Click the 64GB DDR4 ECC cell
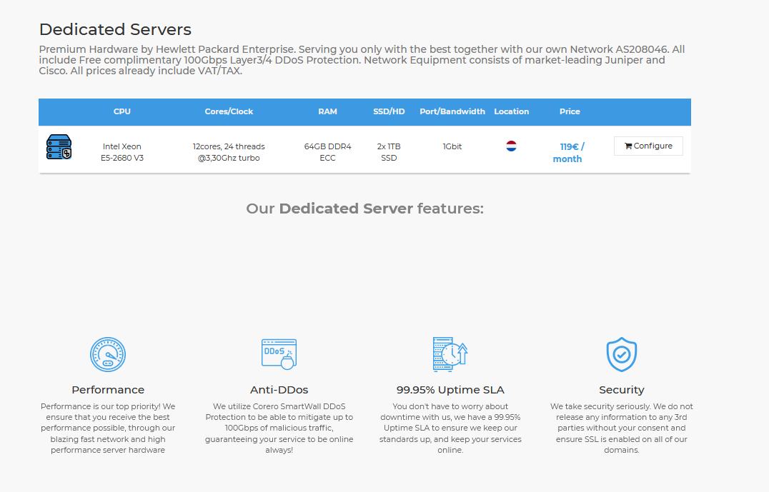The height and width of the screenshot is (492, 769). point(327,152)
